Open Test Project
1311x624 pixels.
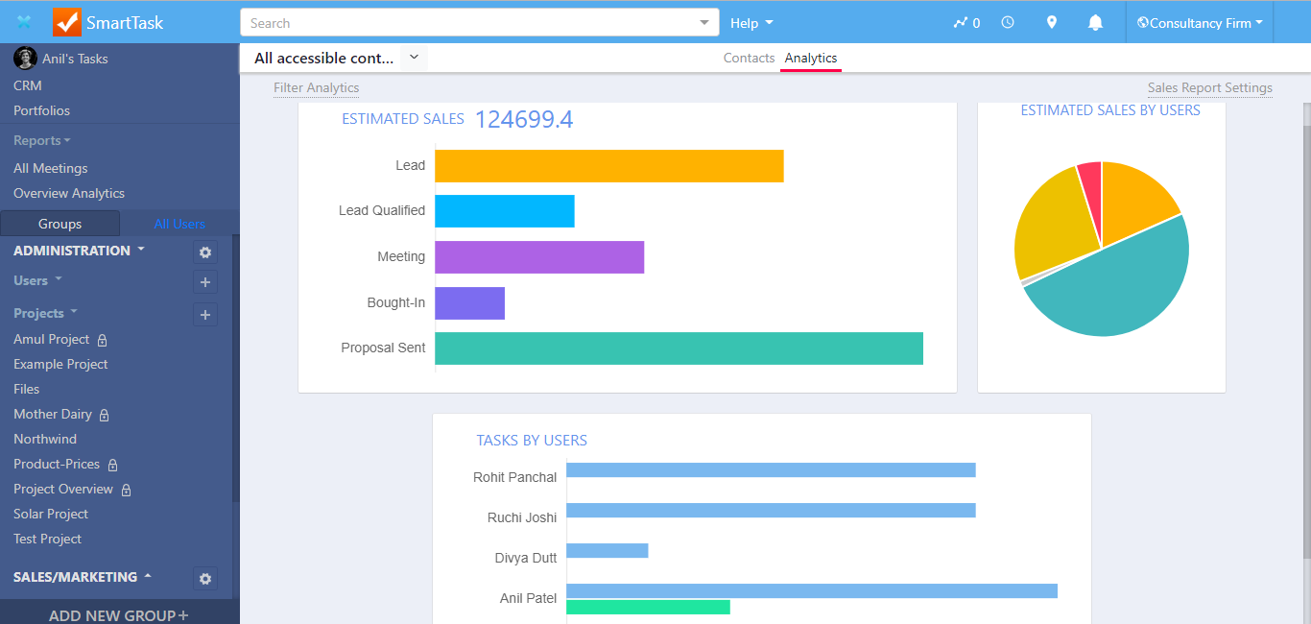48,539
